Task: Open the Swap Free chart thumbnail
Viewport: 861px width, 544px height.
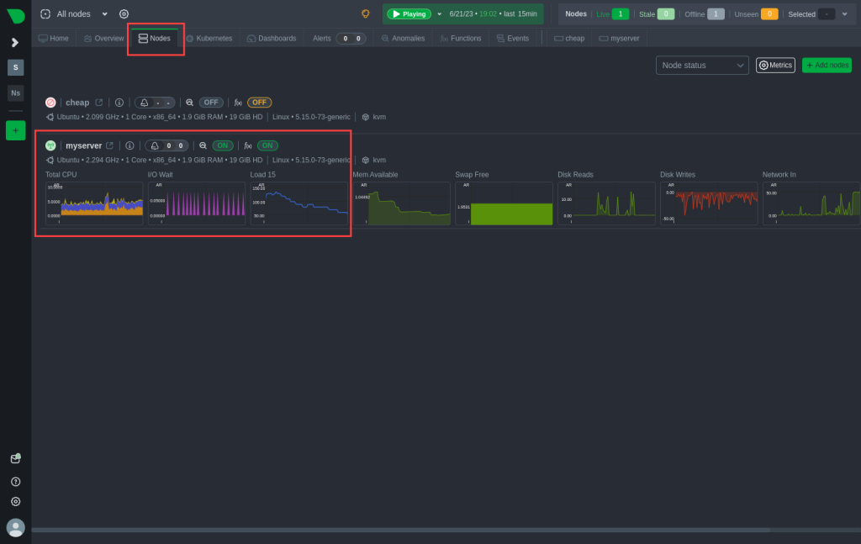Action: [504, 203]
